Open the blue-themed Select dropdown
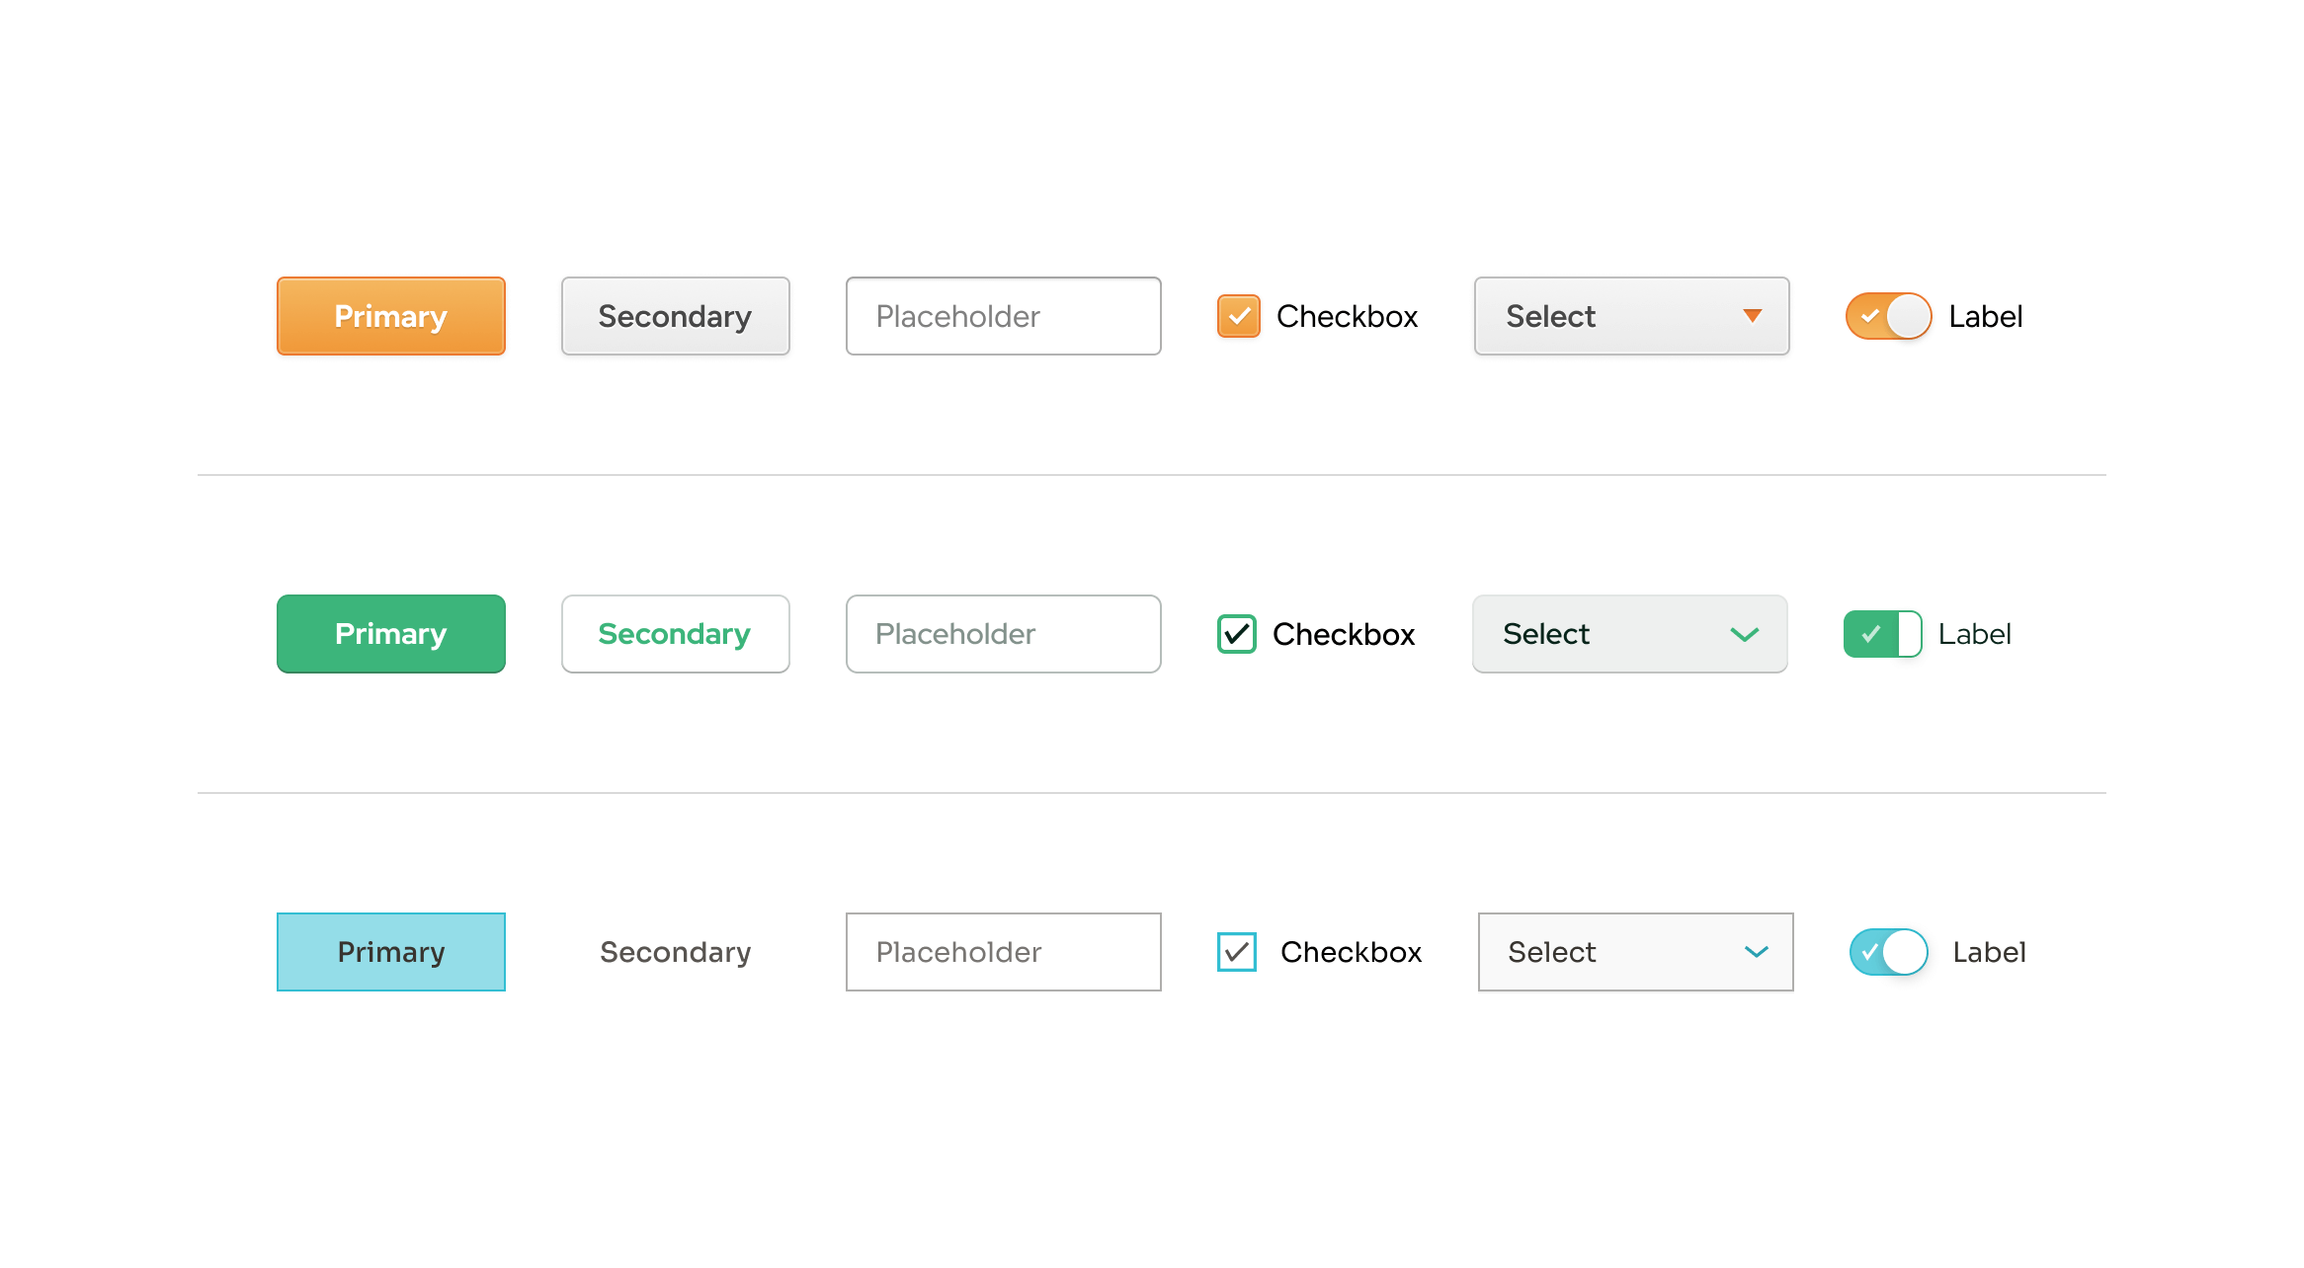The height and width of the screenshot is (1268, 2304). (x=1635, y=952)
